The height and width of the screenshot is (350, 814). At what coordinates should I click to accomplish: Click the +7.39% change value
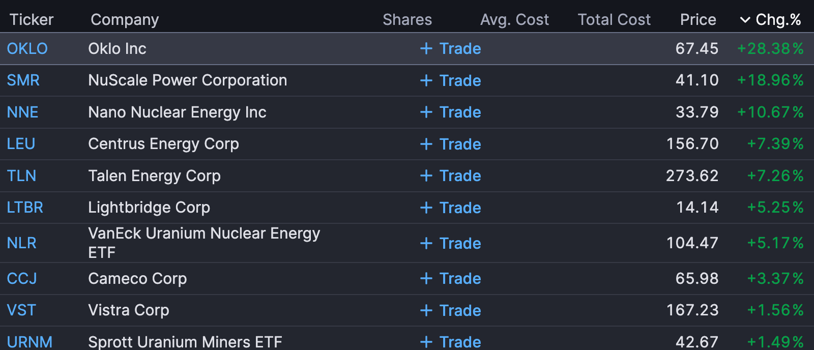(x=775, y=144)
